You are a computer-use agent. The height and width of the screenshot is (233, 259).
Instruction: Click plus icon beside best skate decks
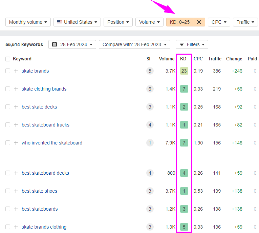16,107
